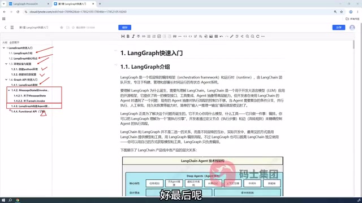This screenshot has height=203, width=362.
Task: Apply strikethrough formatting
Action: [x=138, y=36]
